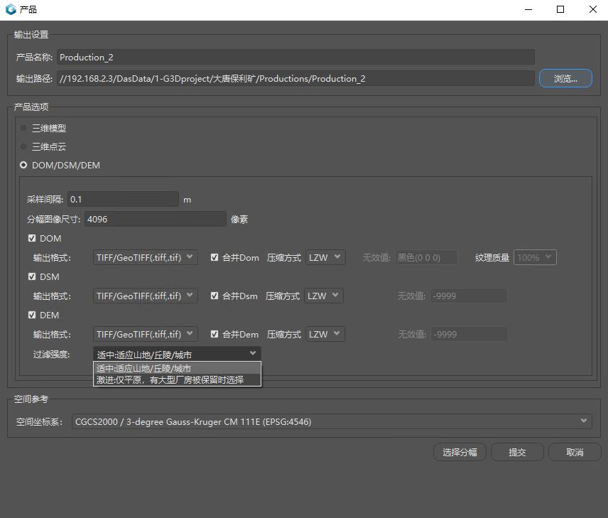Screen dimensions: 608x518
Task: Close the 产品 dialog window
Action: pyautogui.click(x=593, y=9)
